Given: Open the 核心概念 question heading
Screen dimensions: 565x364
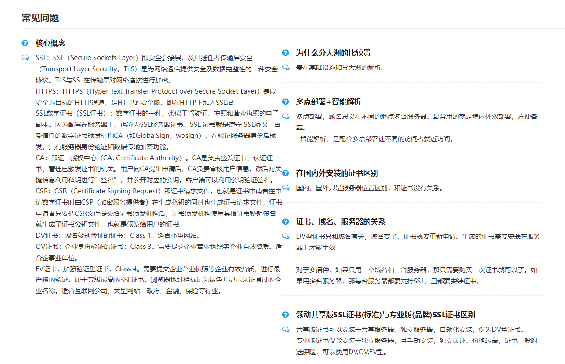Looking at the screenshot, I should pos(50,43).
